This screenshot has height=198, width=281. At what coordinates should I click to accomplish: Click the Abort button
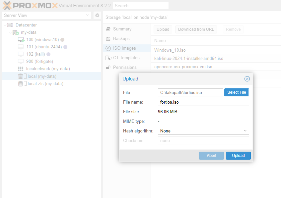point(211,156)
